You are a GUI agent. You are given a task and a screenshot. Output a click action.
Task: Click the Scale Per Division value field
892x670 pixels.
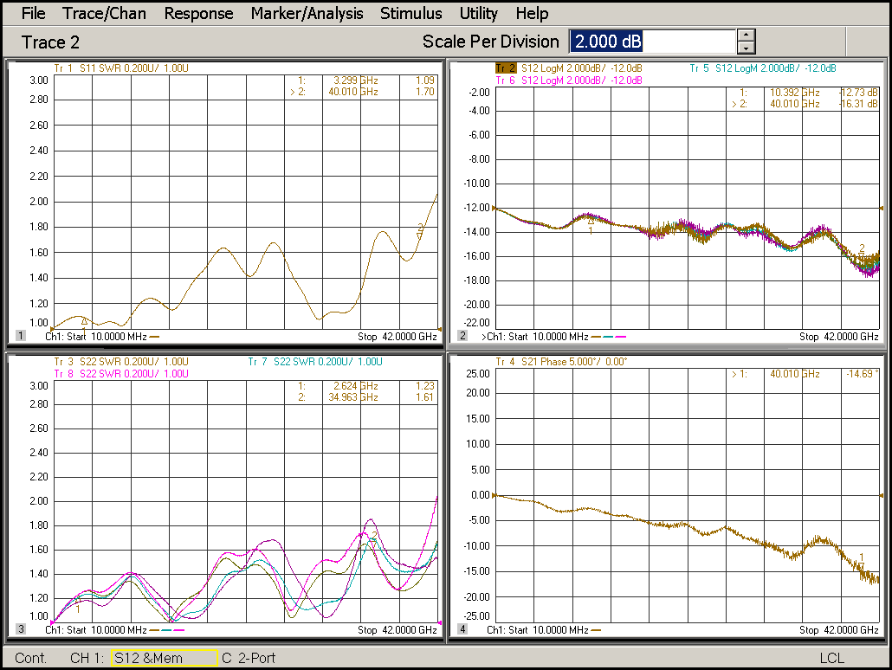click(x=651, y=42)
